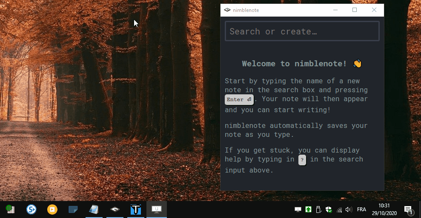Click the FRA input language indicator
The image size is (421, 218).
[x=361, y=210]
